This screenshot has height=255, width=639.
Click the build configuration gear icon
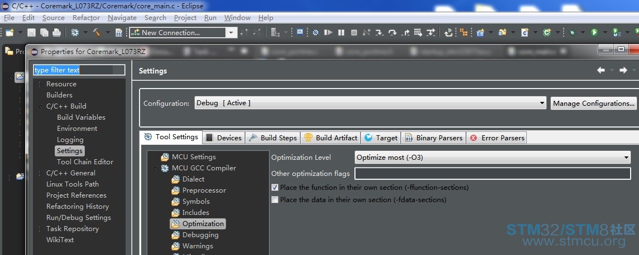(75, 32)
